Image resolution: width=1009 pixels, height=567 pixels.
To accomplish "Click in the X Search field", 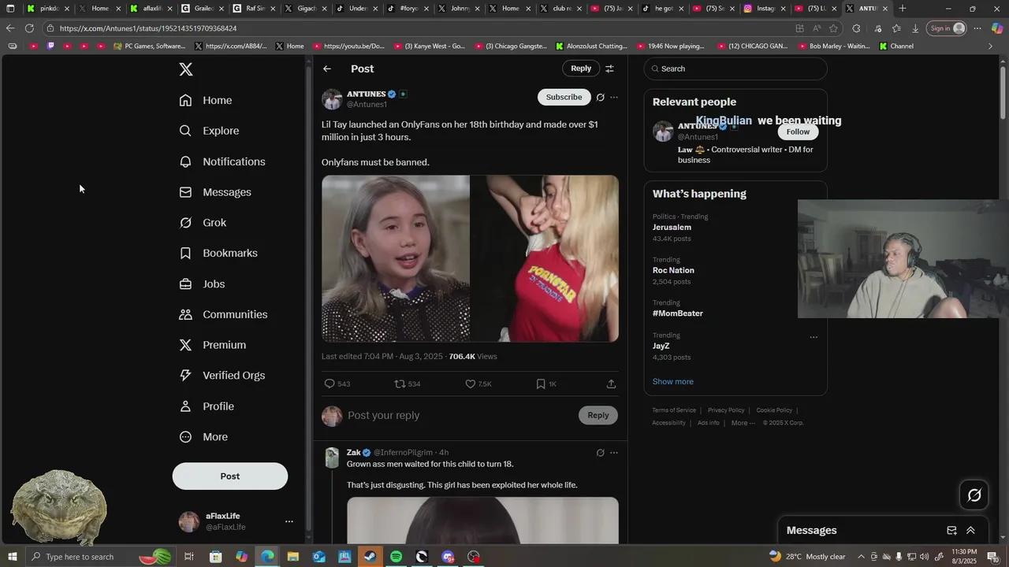I will [x=735, y=69].
